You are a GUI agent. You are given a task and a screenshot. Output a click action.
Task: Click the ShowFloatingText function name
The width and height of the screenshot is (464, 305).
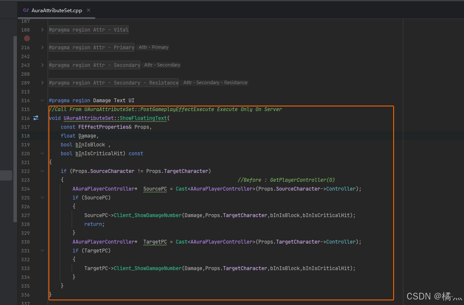pyautogui.click(x=143, y=118)
